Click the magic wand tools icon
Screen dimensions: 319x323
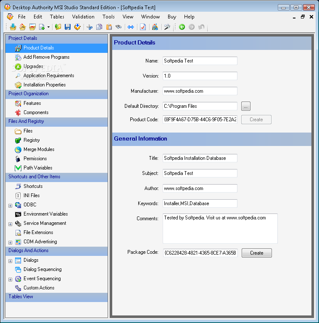(x=167, y=27)
